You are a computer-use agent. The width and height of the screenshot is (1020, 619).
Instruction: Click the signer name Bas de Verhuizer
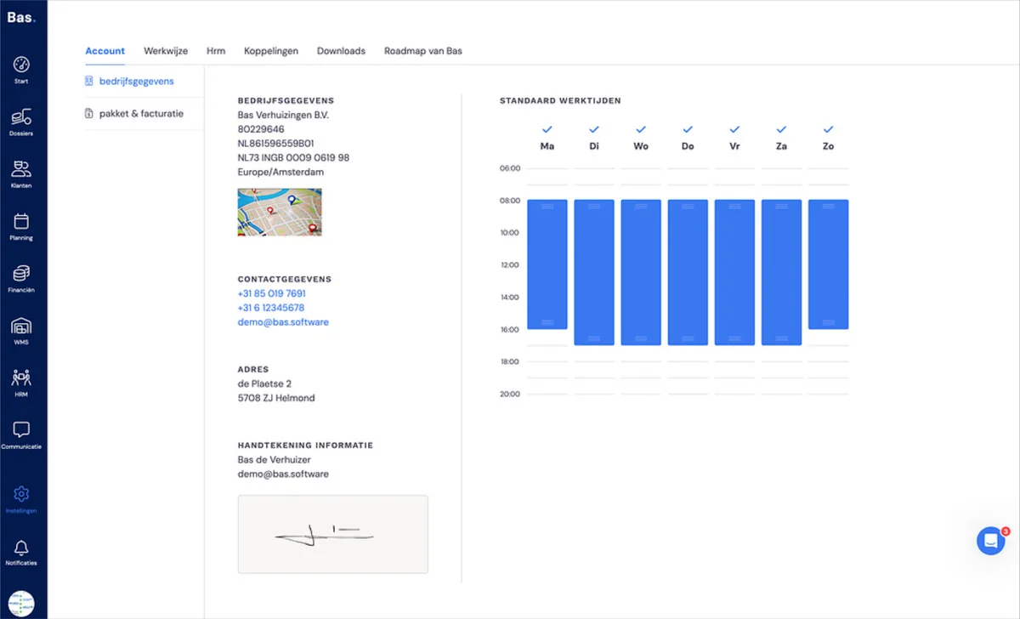(x=275, y=459)
